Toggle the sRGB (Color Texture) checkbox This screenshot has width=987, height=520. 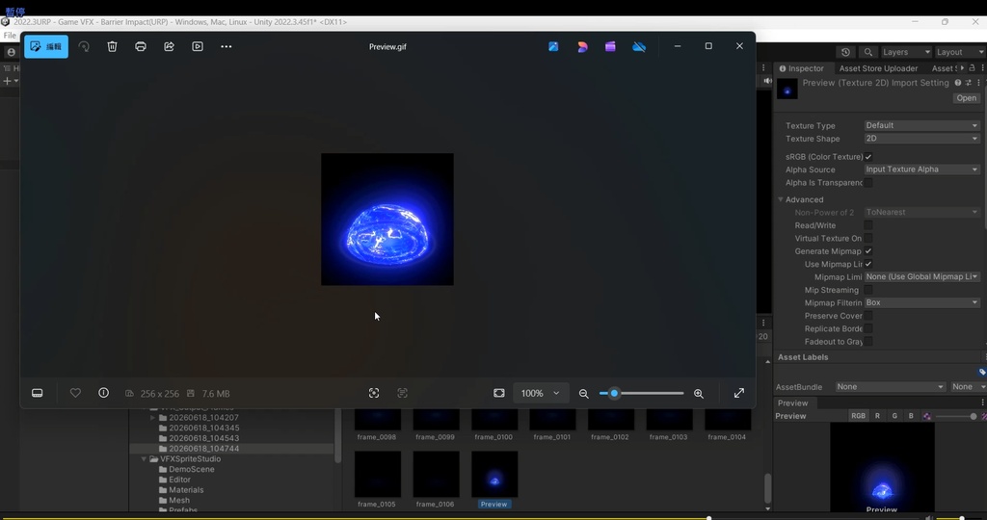[x=868, y=157]
